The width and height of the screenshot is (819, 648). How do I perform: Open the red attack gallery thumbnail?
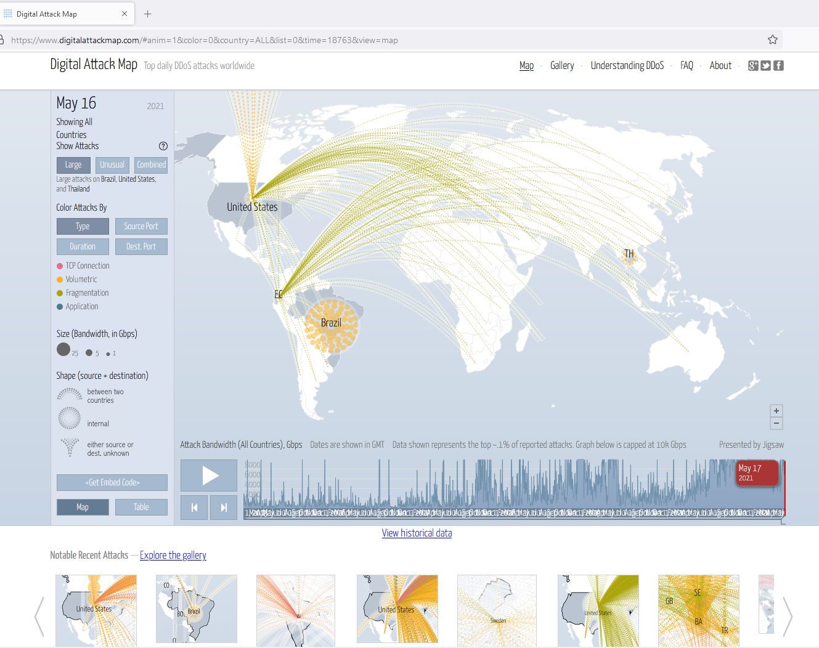296,610
